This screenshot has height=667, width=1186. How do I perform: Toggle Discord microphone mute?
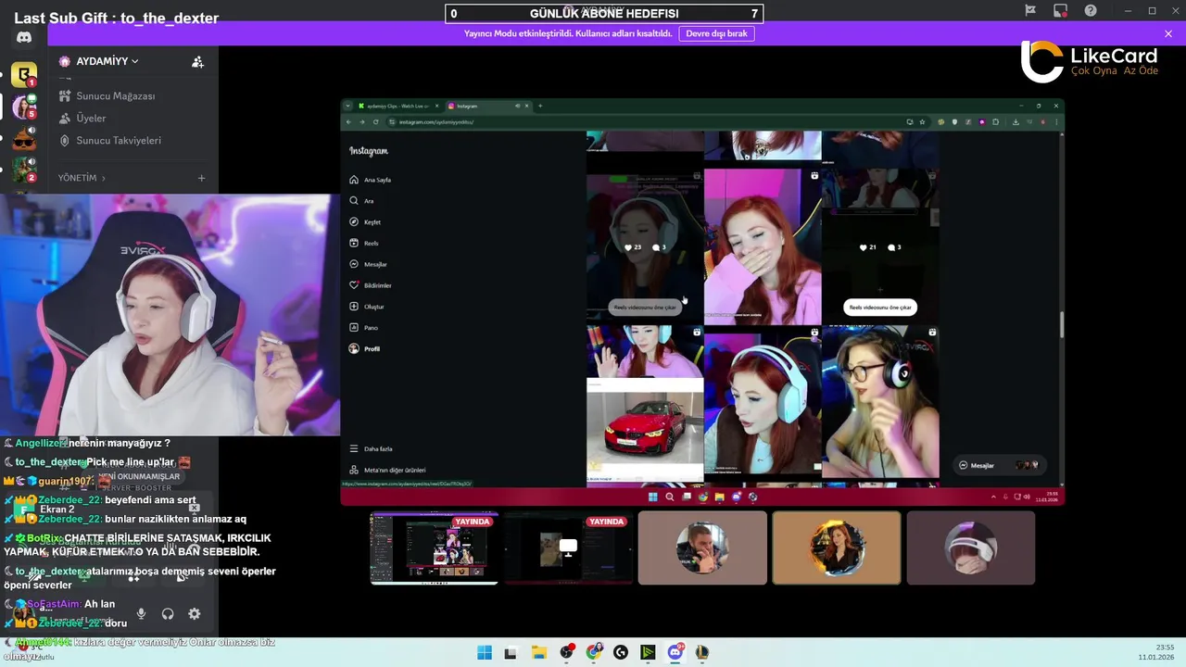(141, 613)
